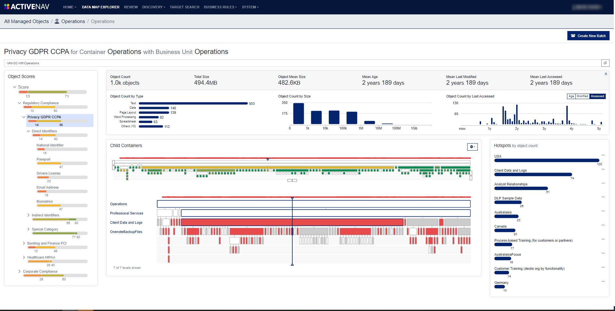Click the Operations business unit icon in breadcrumb
615x311 pixels.
57,21
